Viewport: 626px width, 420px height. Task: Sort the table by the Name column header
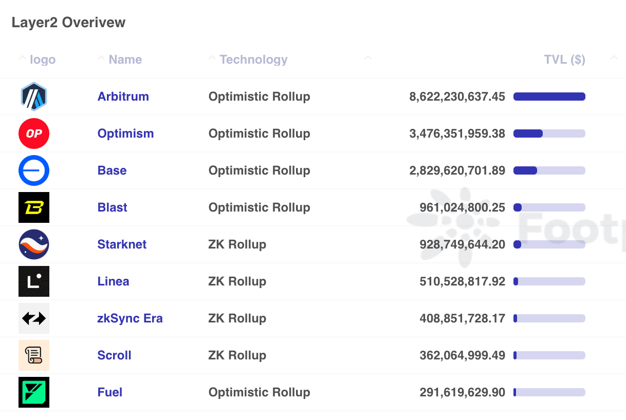coord(125,60)
